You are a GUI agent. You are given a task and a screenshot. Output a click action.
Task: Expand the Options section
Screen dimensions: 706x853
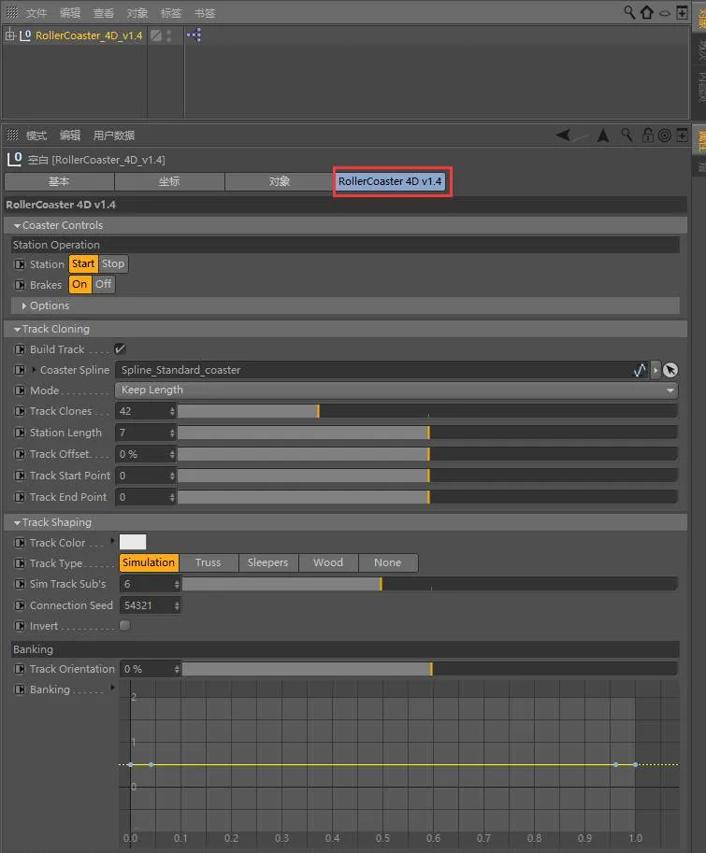24,306
